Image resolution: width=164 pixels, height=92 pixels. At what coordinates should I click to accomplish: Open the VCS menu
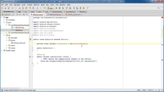click(57, 5)
